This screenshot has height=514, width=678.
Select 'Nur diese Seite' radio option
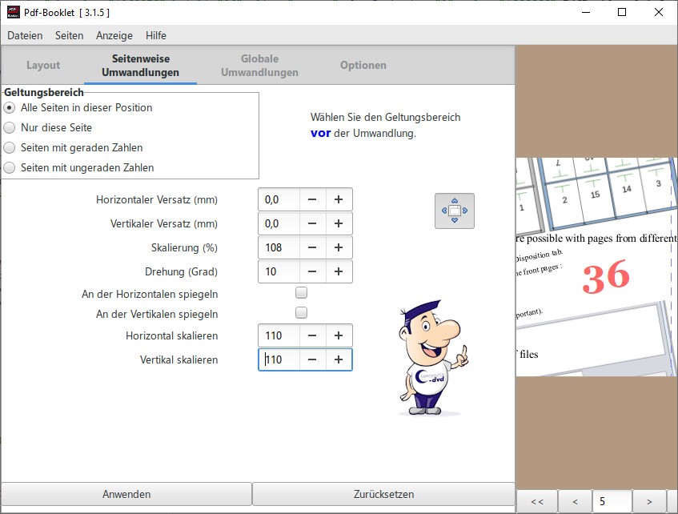[10, 127]
